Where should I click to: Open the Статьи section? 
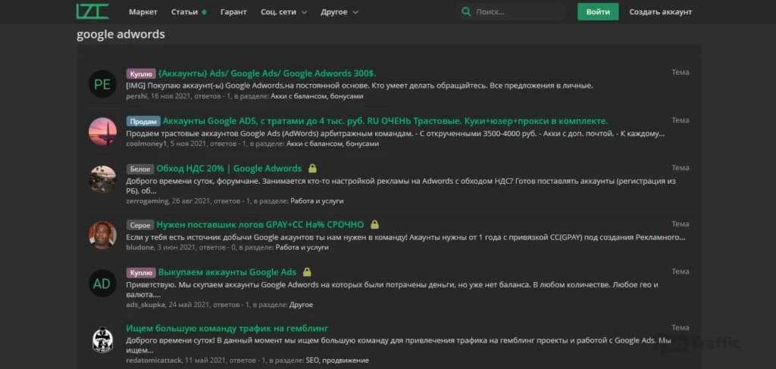pyautogui.click(x=185, y=12)
